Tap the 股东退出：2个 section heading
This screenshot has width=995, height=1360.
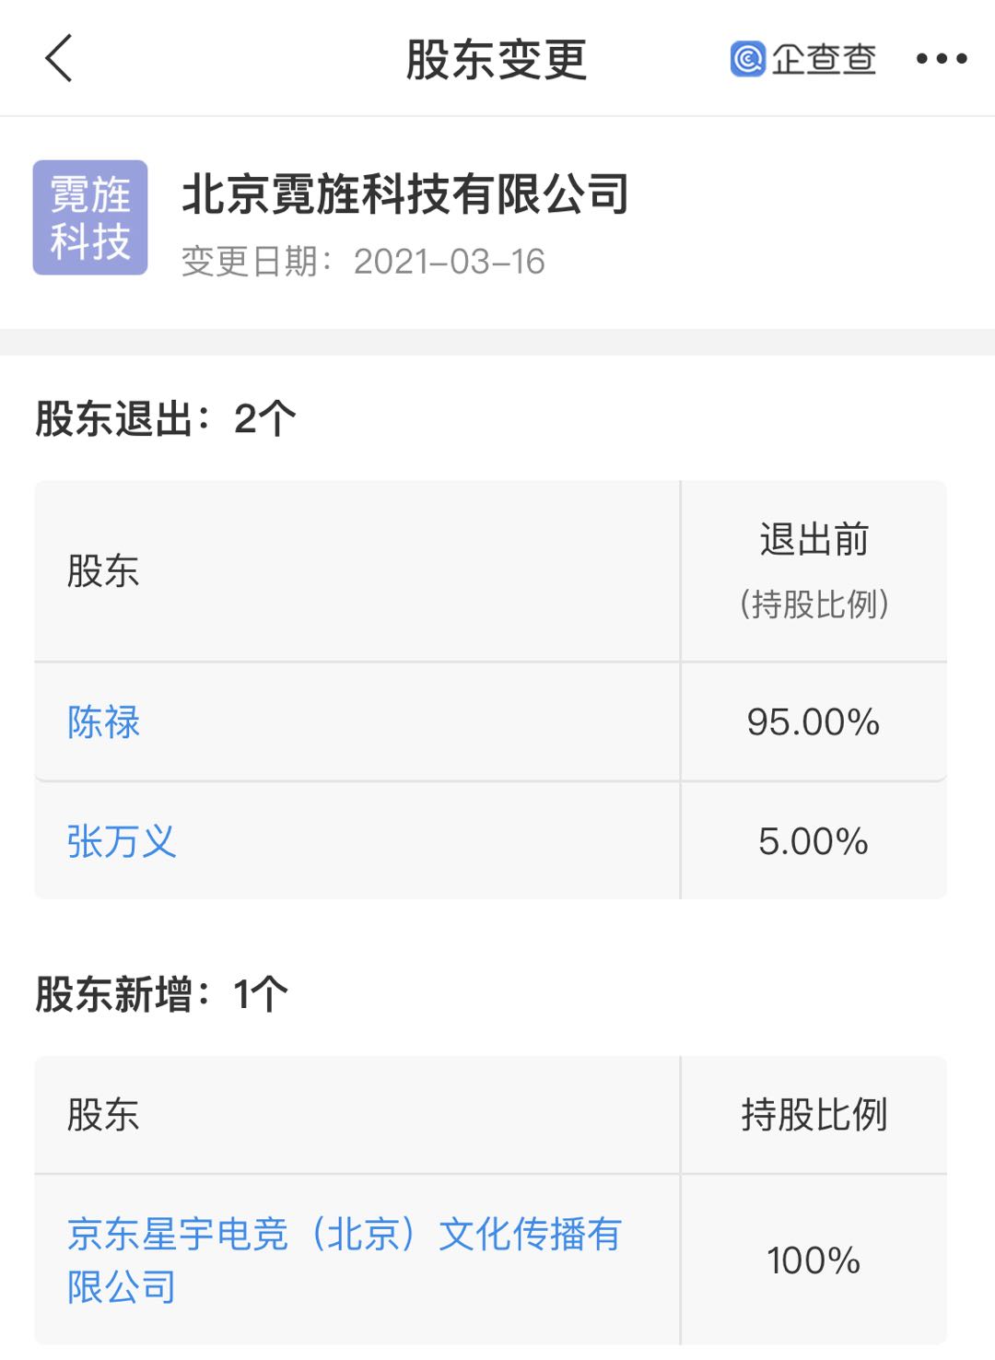(166, 418)
